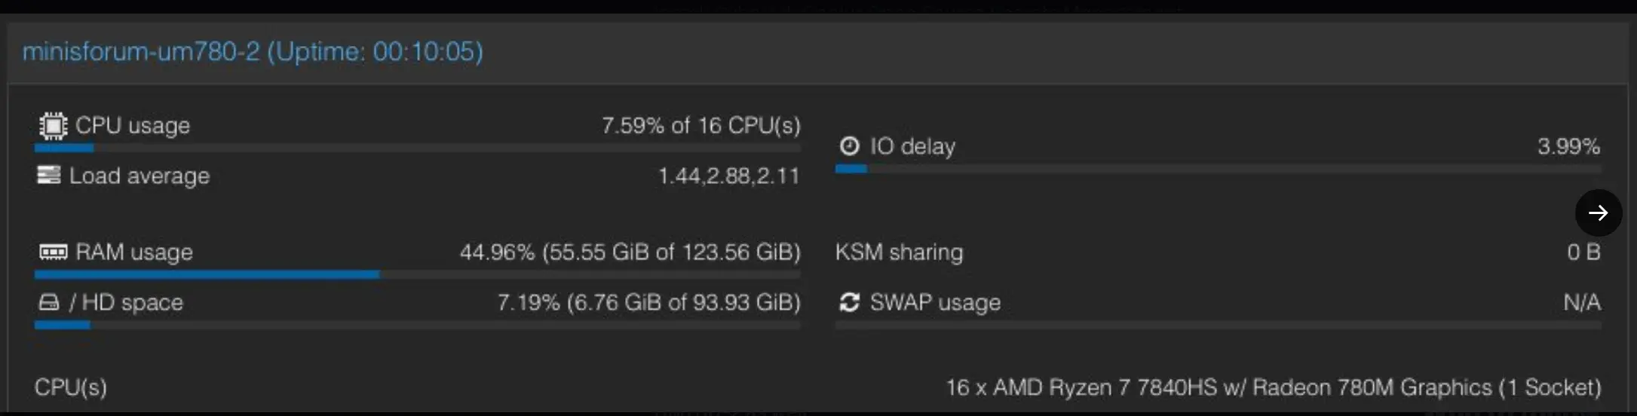Click the CPU usage progress bar

[417, 148]
